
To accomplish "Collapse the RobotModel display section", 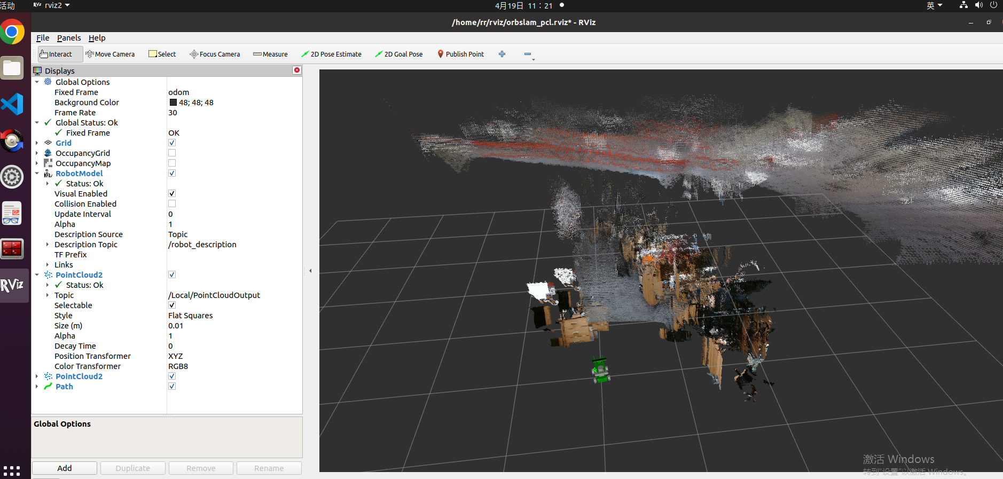I will tap(37, 173).
